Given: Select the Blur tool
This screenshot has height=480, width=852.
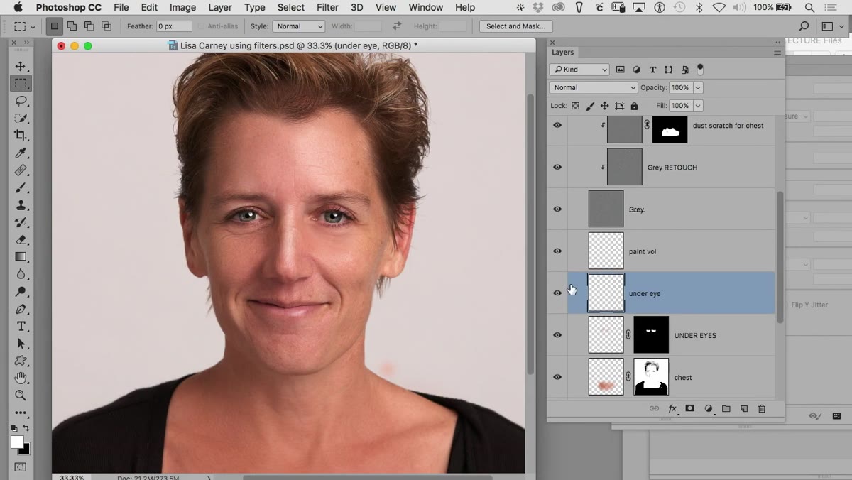Looking at the screenshot, I should 21,274.
